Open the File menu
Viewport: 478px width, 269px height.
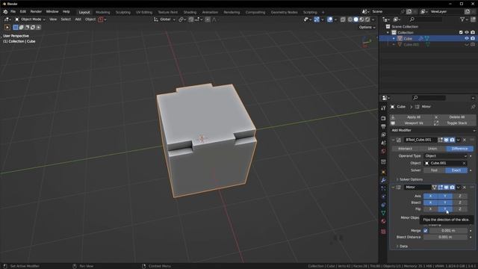pos(13,12)
